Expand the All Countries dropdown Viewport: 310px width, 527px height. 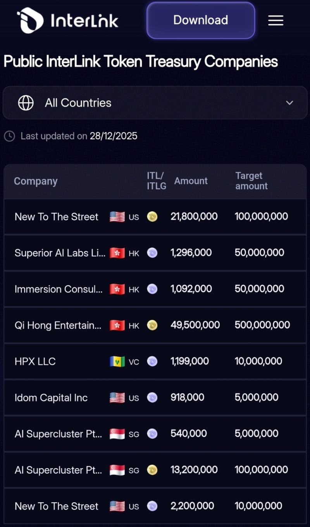click(155, 103)
